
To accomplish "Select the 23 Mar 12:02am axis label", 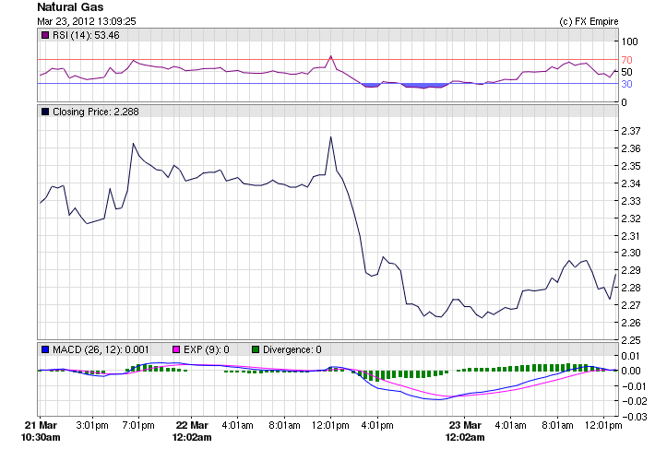I will coord(466,431).
